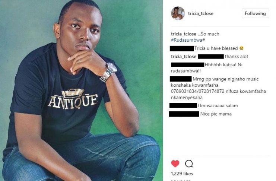Open tricia_tclose profile avatar picture
Image resolution: width=276 pixels, height=181 pixels.
178,13
